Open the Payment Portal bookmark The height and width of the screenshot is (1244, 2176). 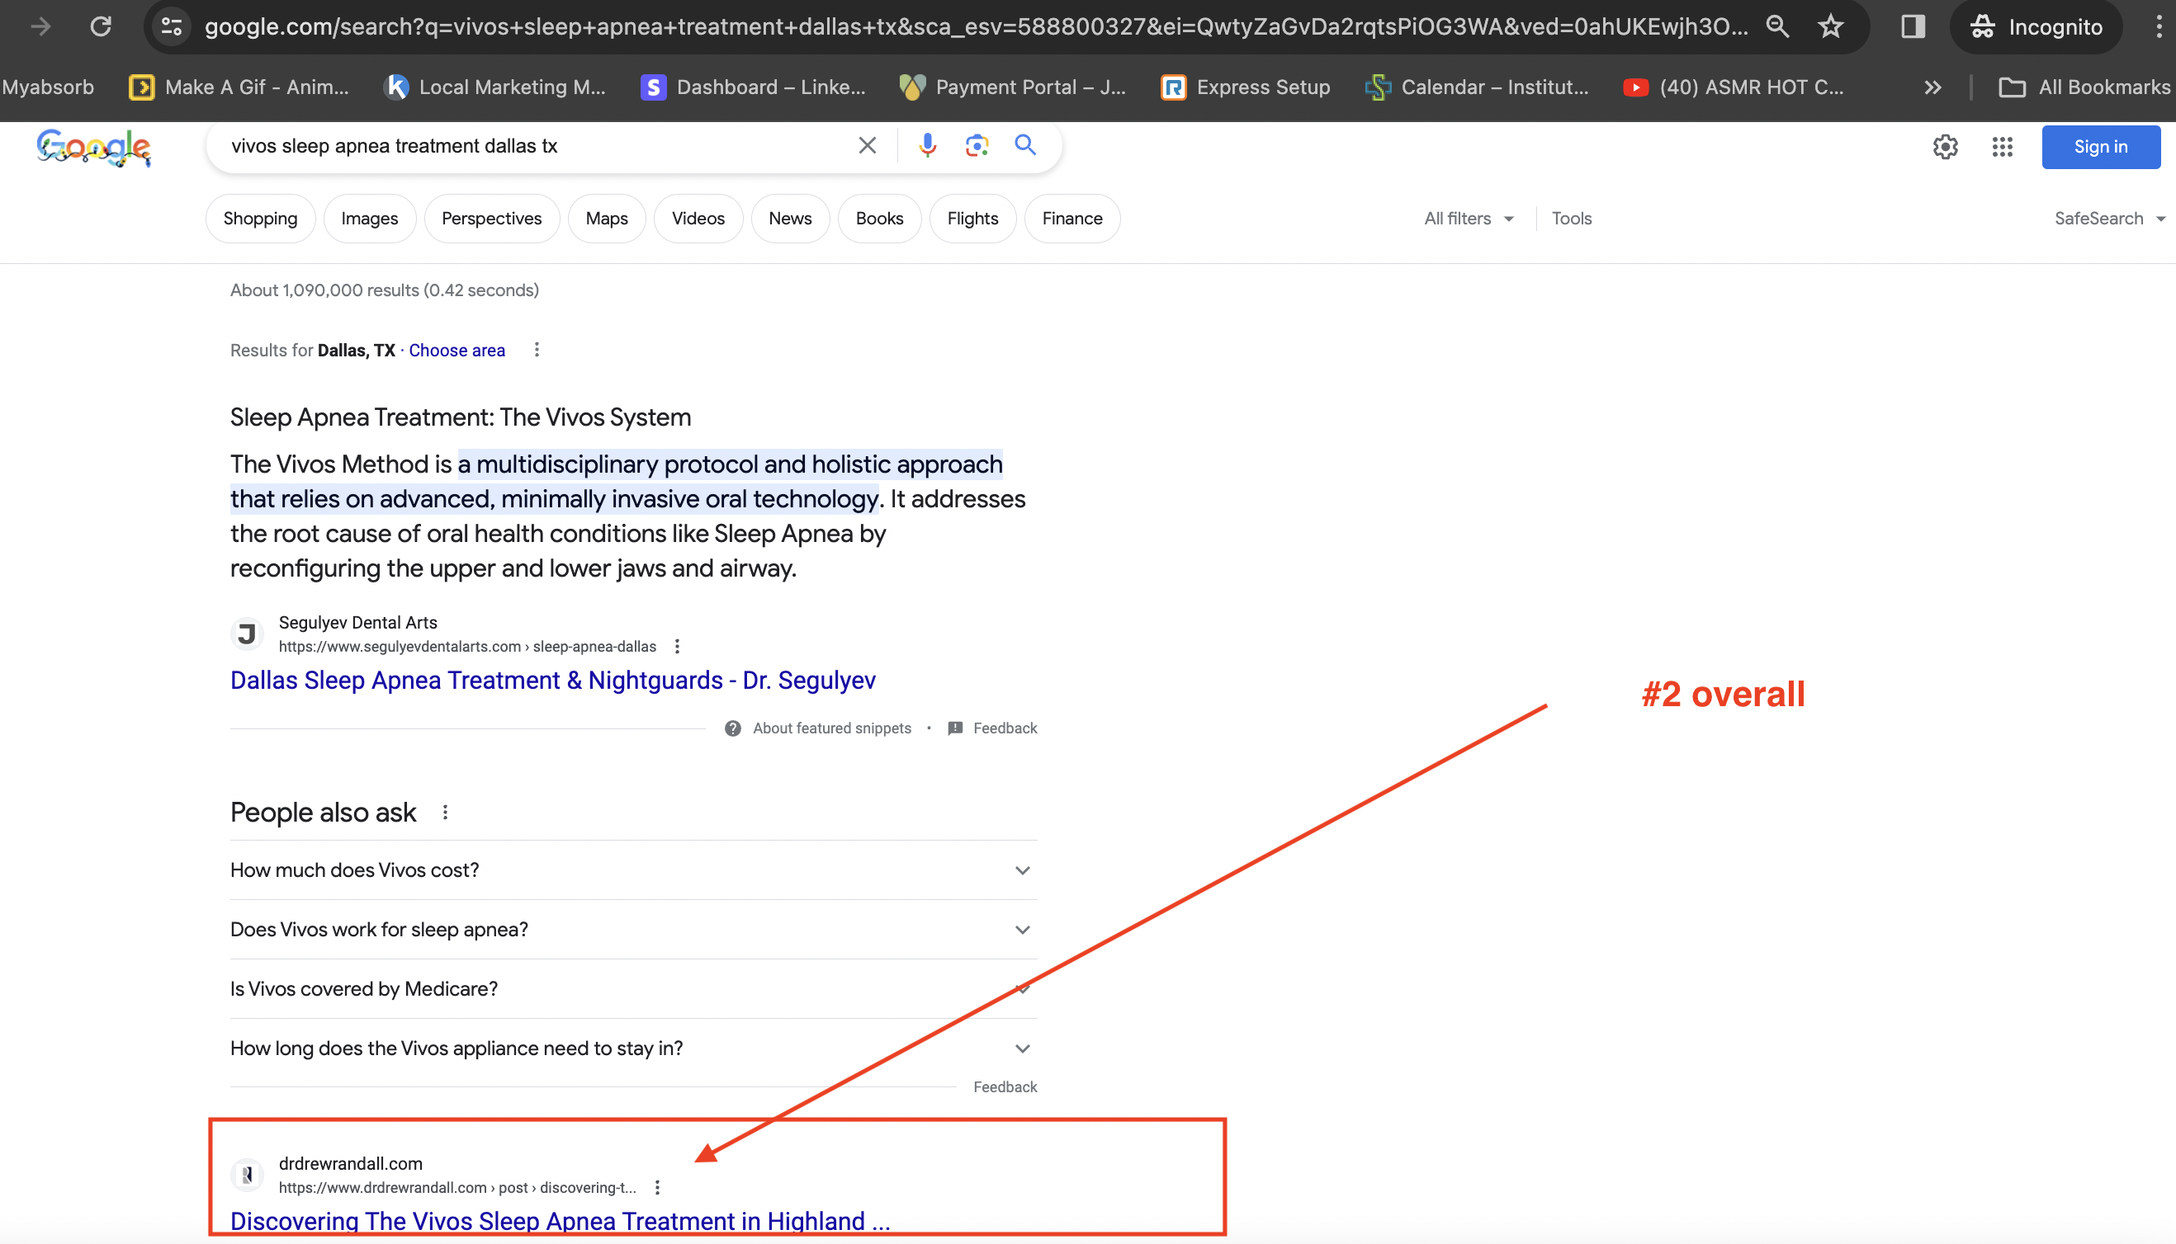coord(1013,87)
